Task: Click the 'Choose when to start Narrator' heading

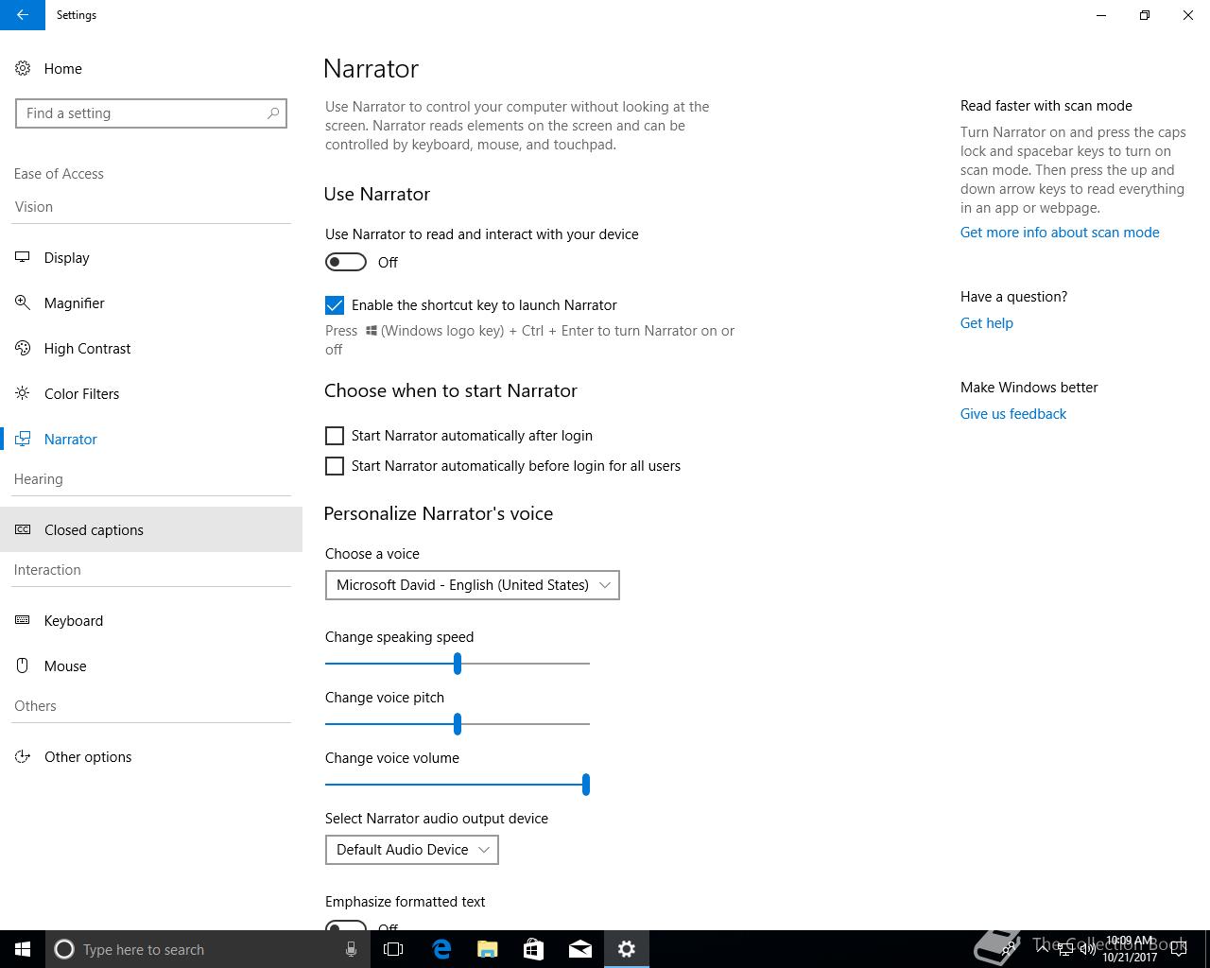Action: [x=451, y=390]
